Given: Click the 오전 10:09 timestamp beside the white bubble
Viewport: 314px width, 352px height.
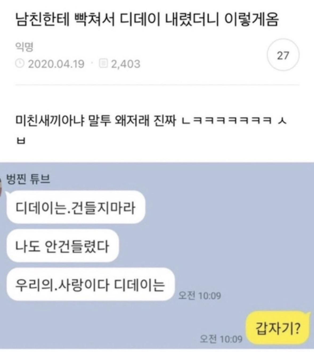Looking at the screenshot, I should pyautogui.click(x=199, y=296).
